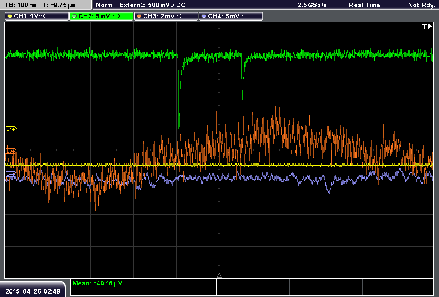Select the CH1 1V channel tab
Viewport: 439px width, 297px height.
(x=37, y=16)
